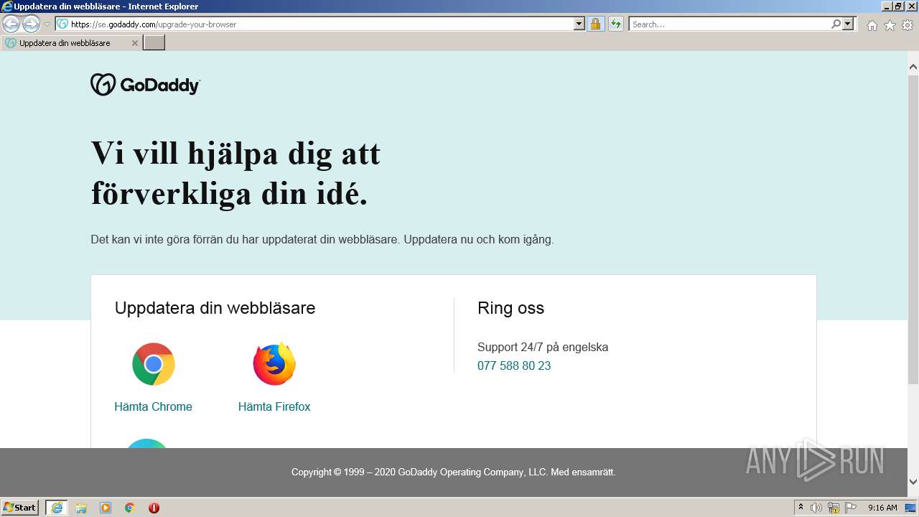
Task: Open the media player taskbar icon
Action: point(106,508)
